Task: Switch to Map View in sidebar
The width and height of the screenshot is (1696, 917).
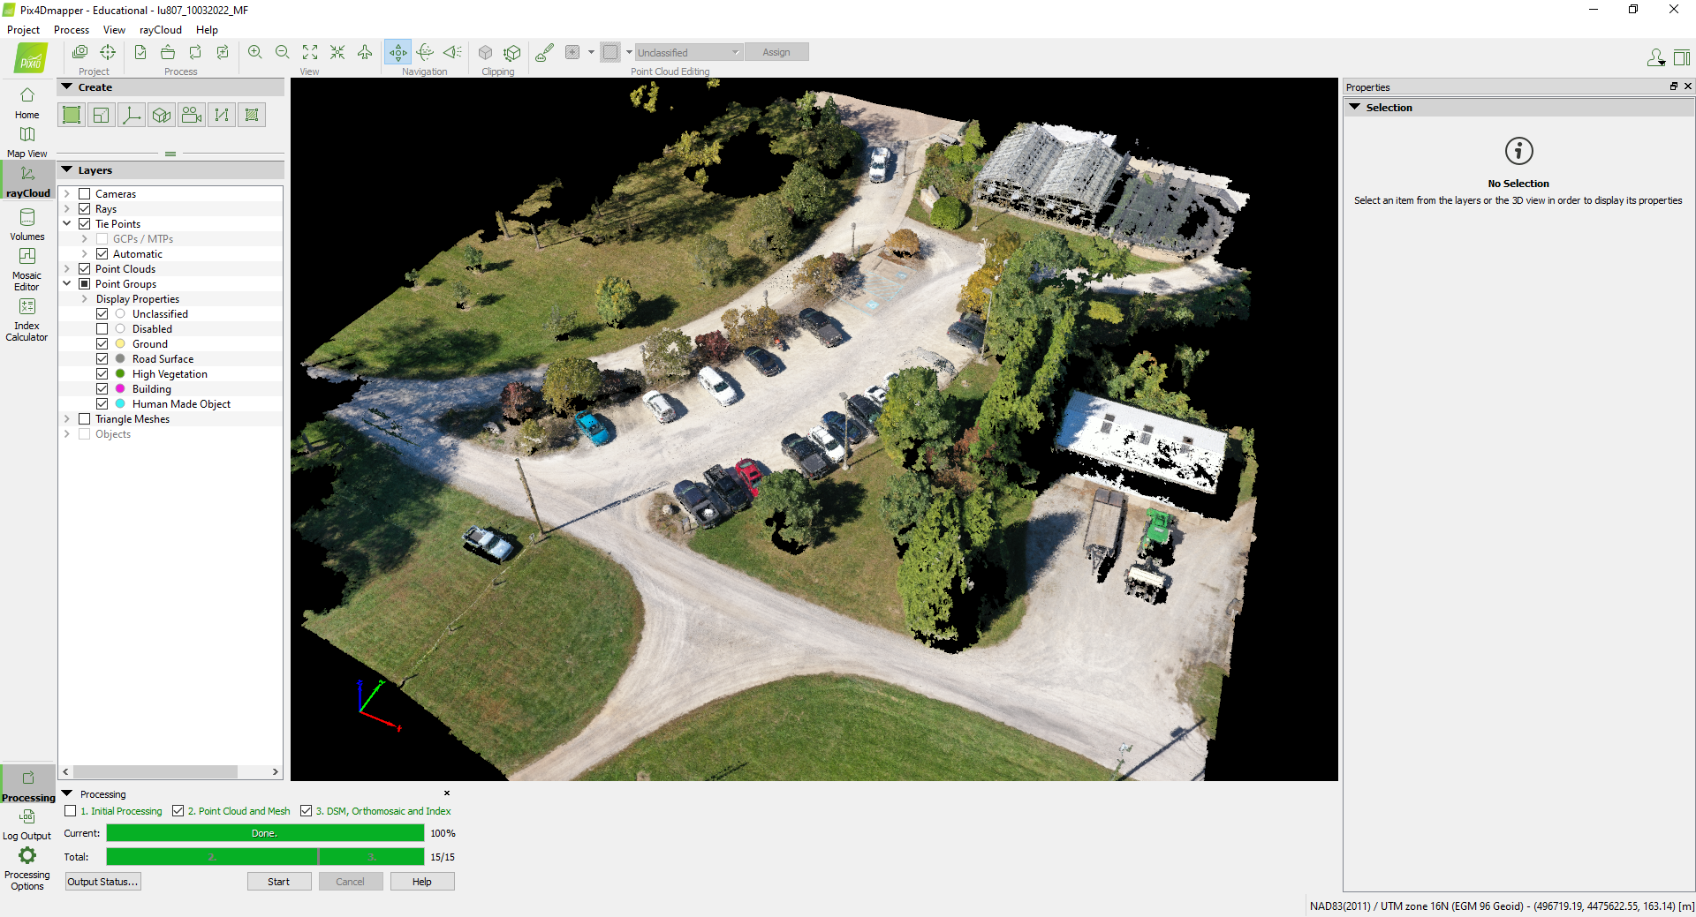Action: click(27, 141)
